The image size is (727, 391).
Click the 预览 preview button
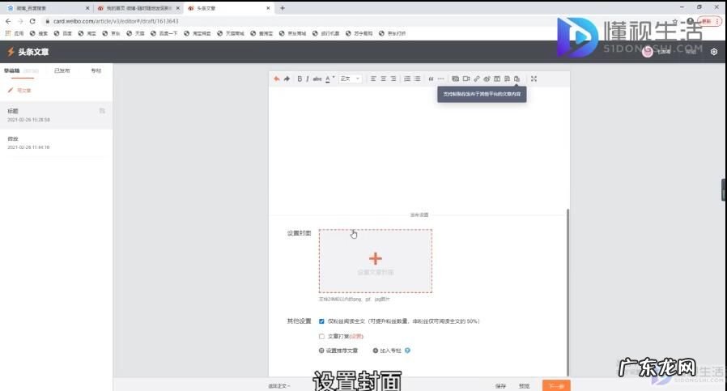[524, 386]
